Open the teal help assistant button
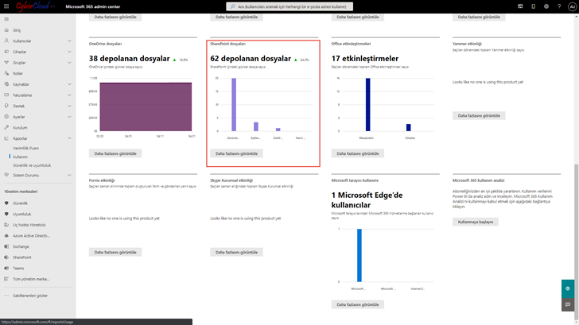The image size is (579, 325). tap(568, 288)
